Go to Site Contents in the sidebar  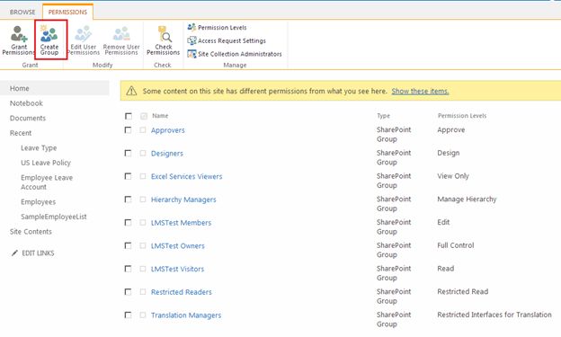point(31,232)
